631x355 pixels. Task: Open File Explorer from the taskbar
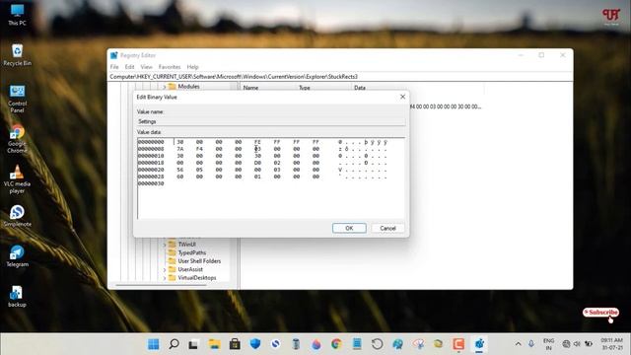(214, 344)
